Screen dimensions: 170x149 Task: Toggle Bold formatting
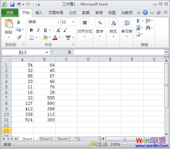coord(31,30)
